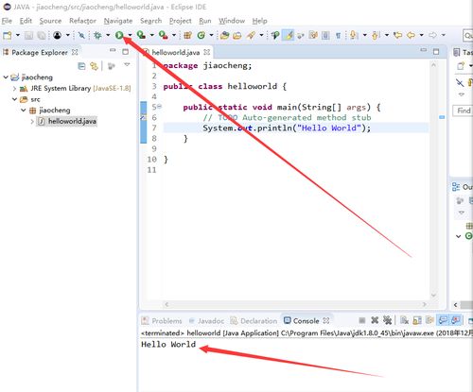Click the Open Type icon in toolbar
This screenshot has height=392, width=473.
coord(224,35)
